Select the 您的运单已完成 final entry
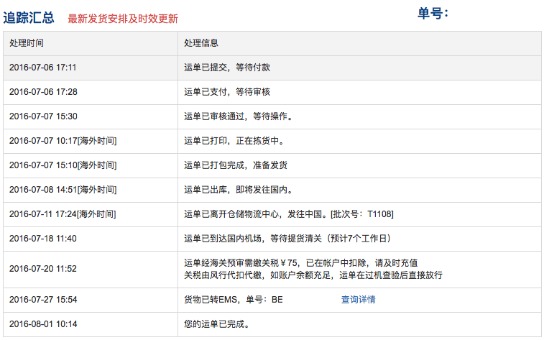Screen dimensions: 544x340 pyautogui.click(x=216, y=324)
